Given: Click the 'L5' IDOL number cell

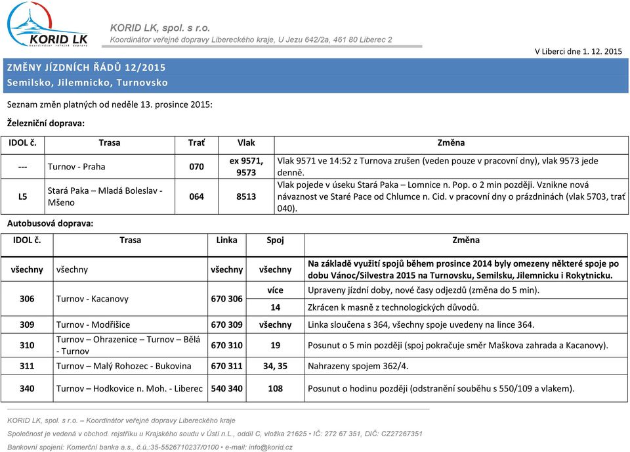Looking at the screenshot, I should [x=22, y=196].
